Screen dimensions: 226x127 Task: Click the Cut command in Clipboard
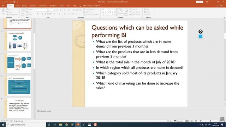pos(8,9)
